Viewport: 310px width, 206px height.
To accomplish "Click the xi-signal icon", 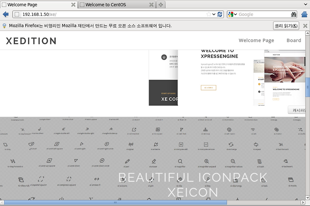I will click(x=131, y=145).
